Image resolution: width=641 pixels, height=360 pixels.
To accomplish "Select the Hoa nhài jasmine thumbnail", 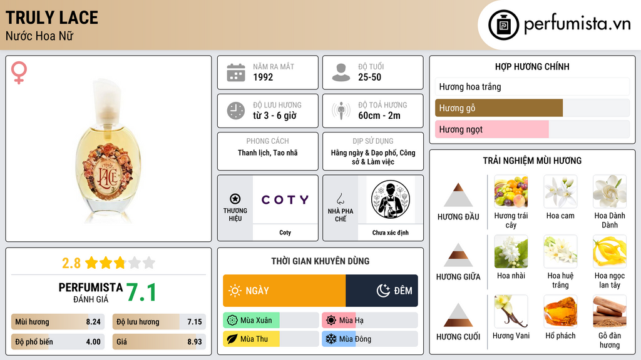I will click(x=511, y=251).
